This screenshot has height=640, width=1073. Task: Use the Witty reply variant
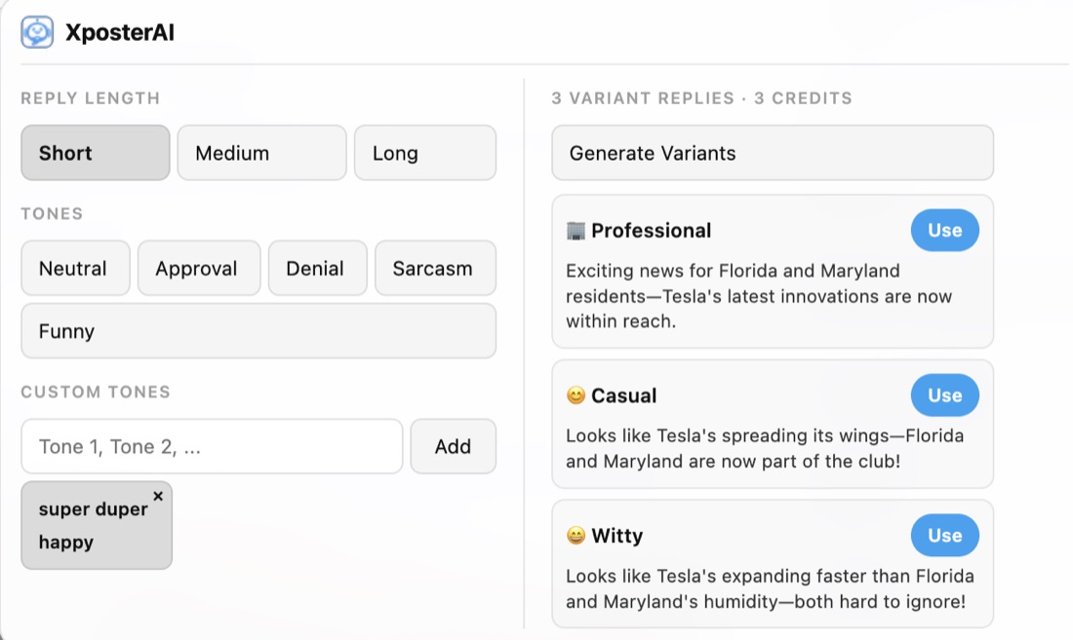944,535
